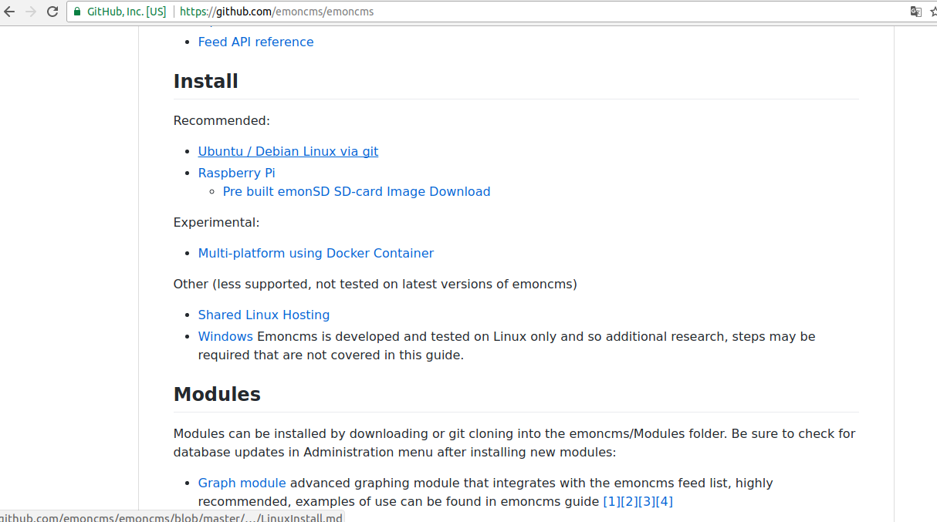Open the Shared Linux Hosting link
Viewport: 937px width, 522px height.
[x=264, y=315]
